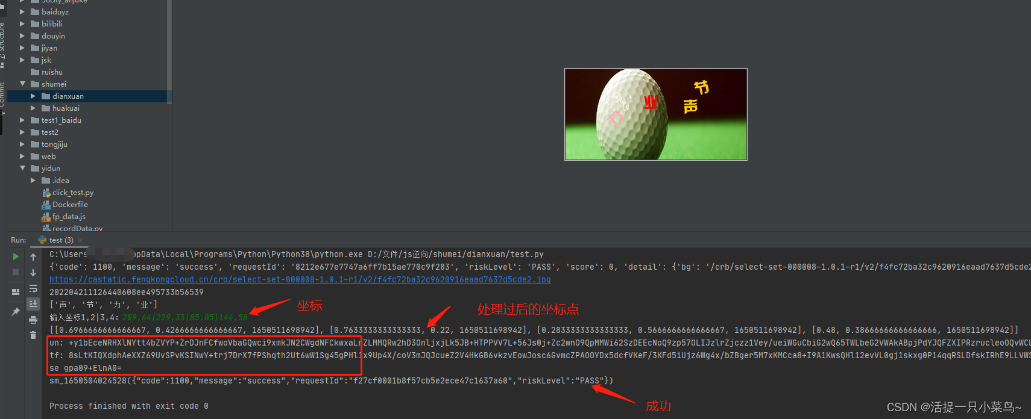
Task: Open click_test.py in the project tree
Action: click(x=72, y=193)
